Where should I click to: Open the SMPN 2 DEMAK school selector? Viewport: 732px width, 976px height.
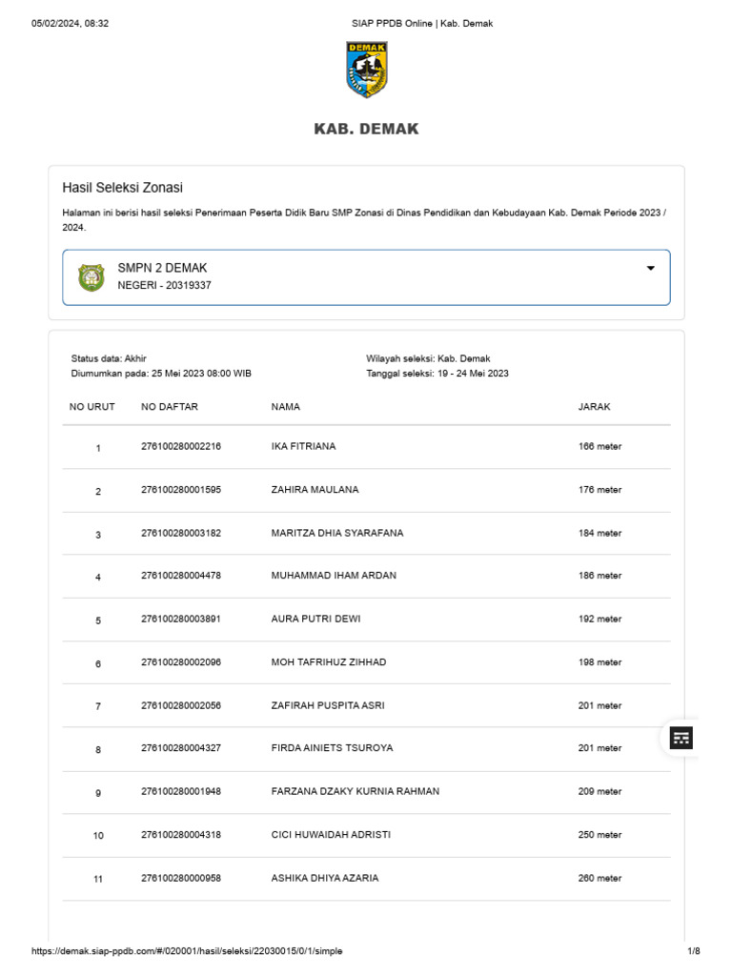tap(366, 277)
